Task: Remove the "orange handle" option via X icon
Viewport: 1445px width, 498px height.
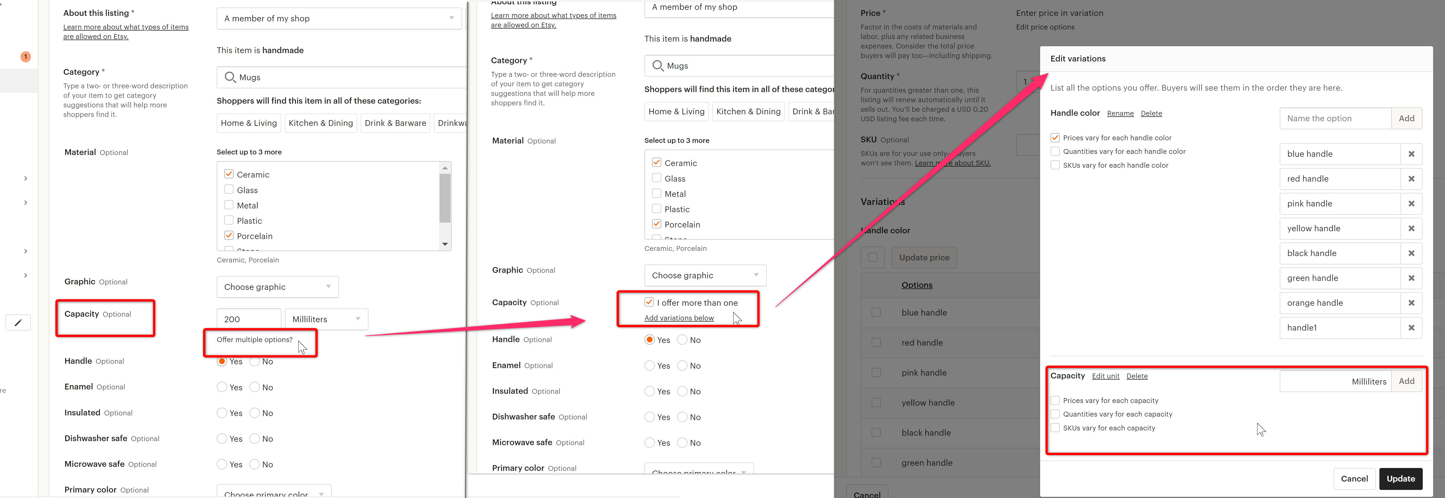Action: [1412, 303]
